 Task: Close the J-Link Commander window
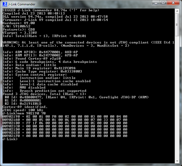(x=173, y=3)
